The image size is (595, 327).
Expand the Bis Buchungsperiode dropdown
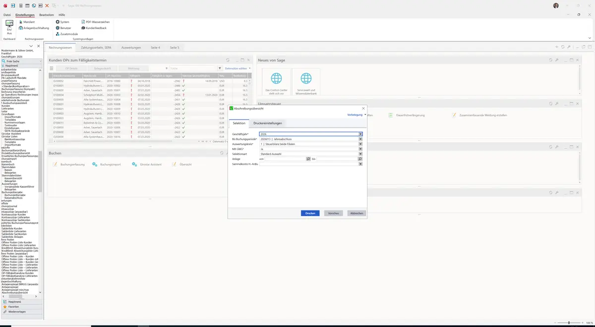click(x=360, y=139)
